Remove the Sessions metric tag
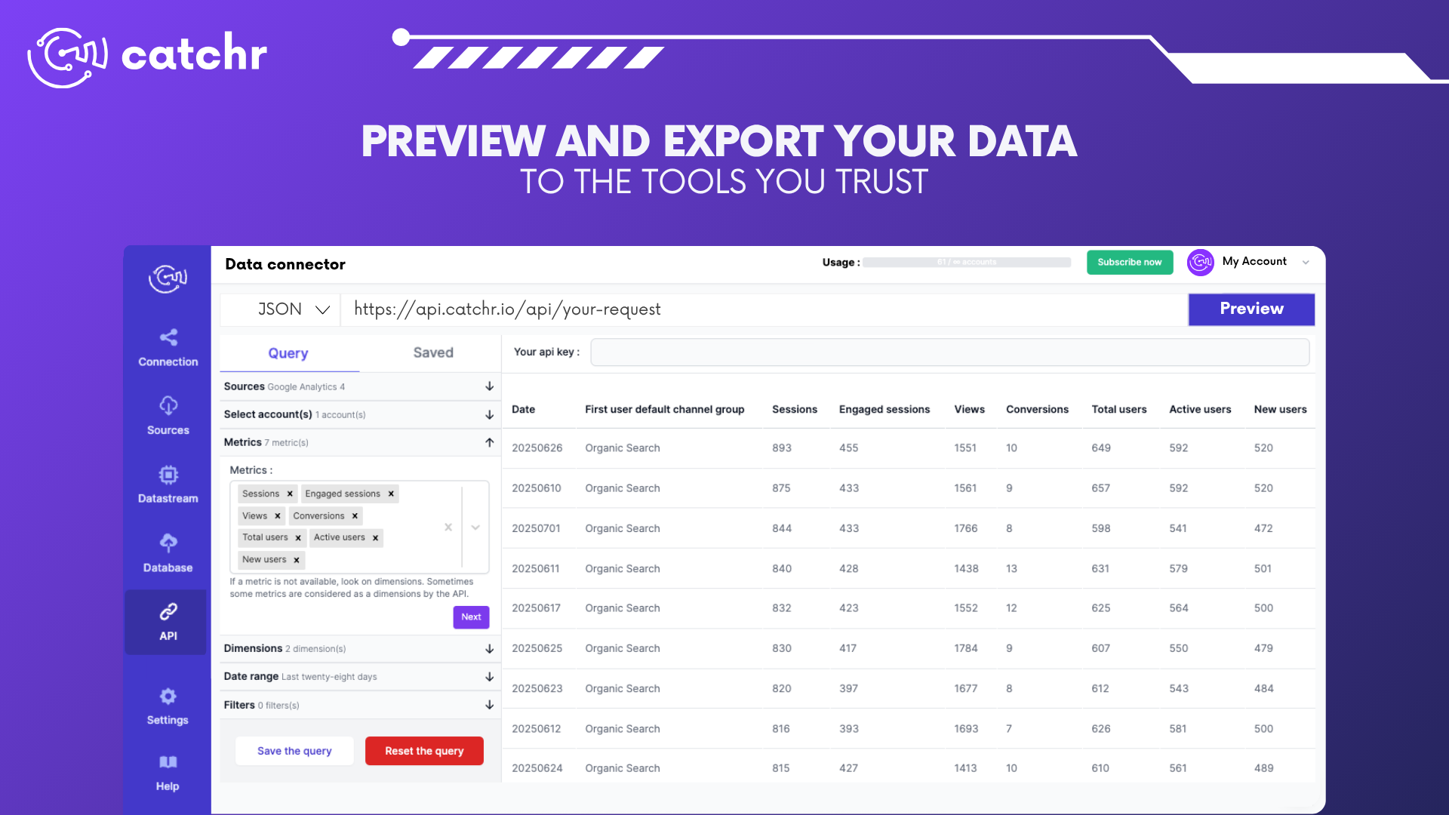Viewport: 1449px width, 815px height. 290,494
